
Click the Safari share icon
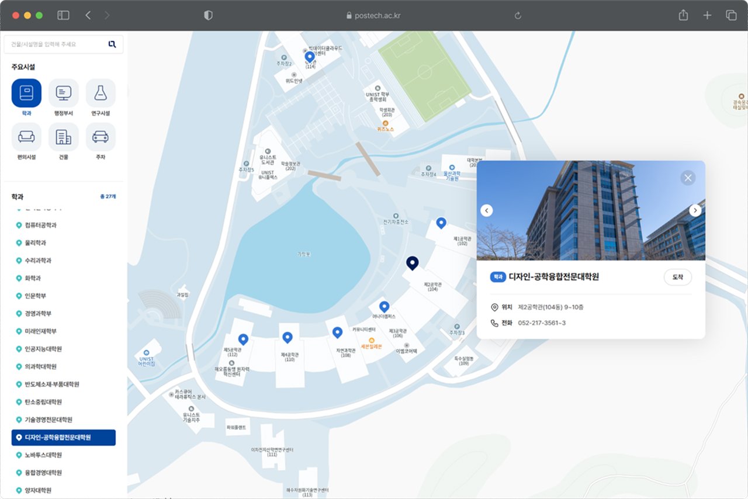coord(683,15)
